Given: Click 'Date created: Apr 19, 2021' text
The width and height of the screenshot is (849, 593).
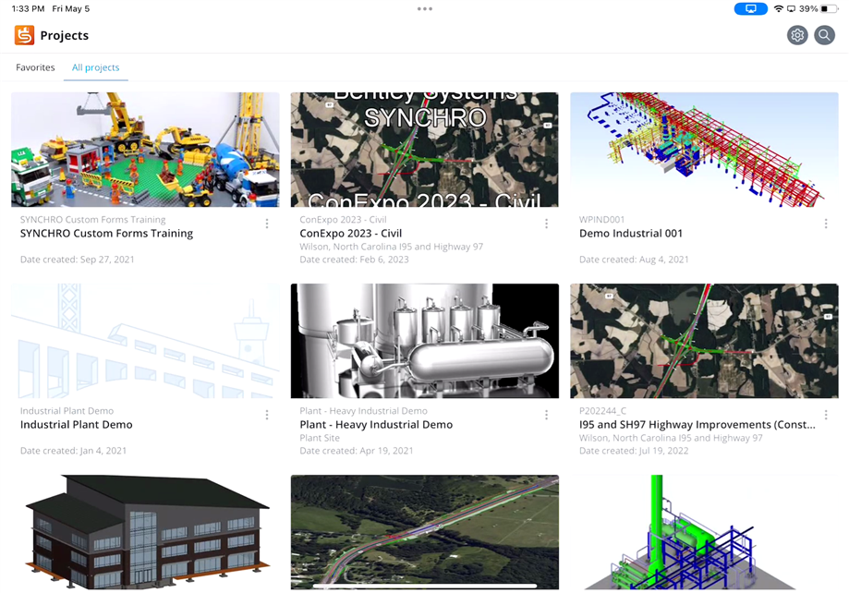Looking at the screenshot, I should (x=357, y=451).
